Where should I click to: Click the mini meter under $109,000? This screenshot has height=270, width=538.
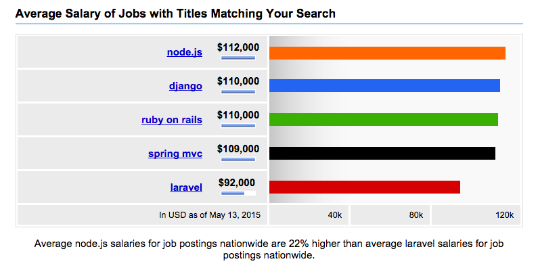(x=238, y=160)
